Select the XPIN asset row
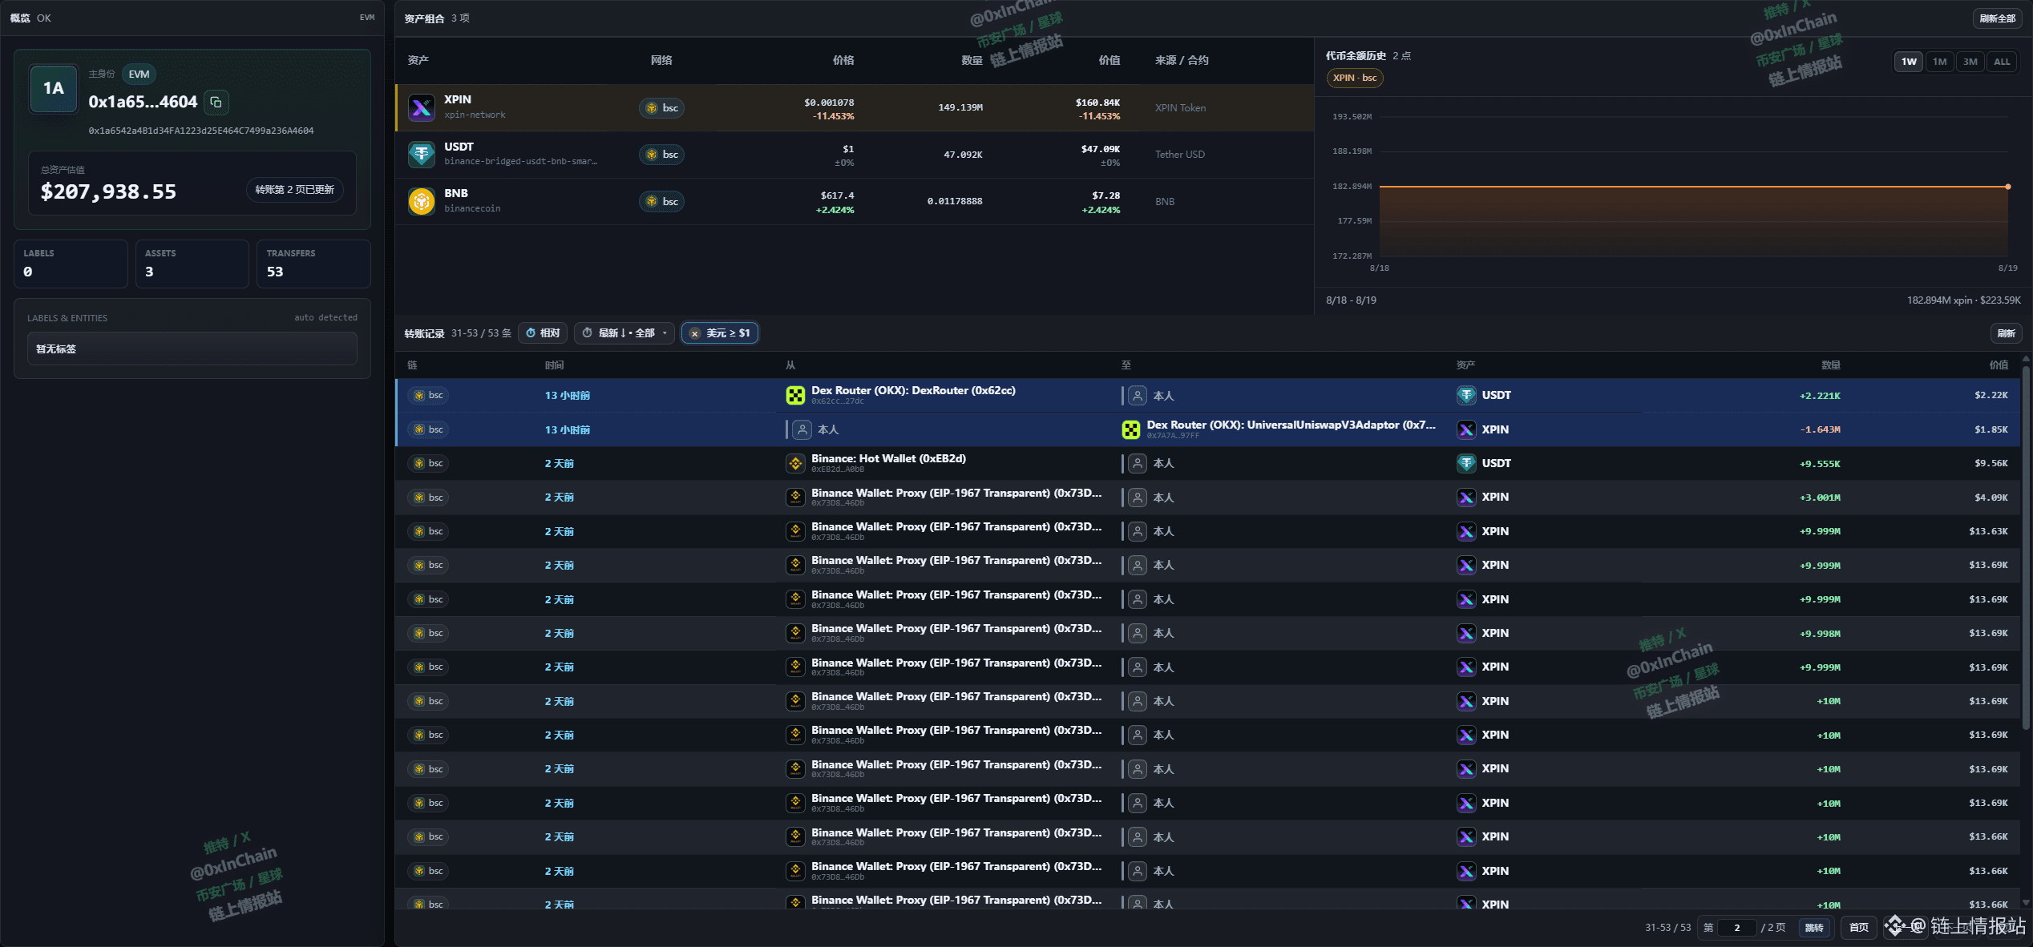2033x947 pixels. click(x=855, y=107)
